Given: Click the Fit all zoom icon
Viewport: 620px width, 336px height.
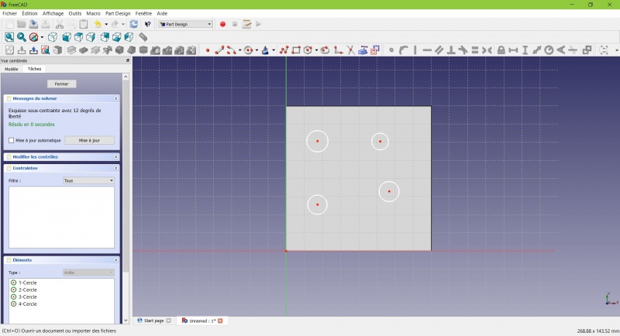Looking at the screenshot, I should point(9,37).
